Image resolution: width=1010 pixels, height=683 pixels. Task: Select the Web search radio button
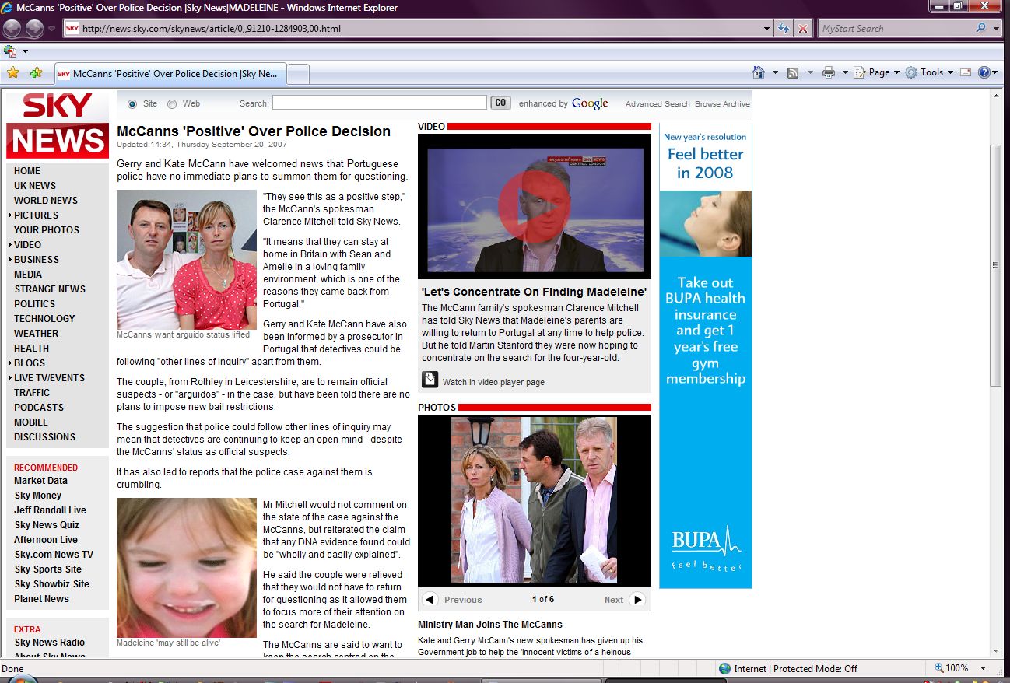point(172,103)
